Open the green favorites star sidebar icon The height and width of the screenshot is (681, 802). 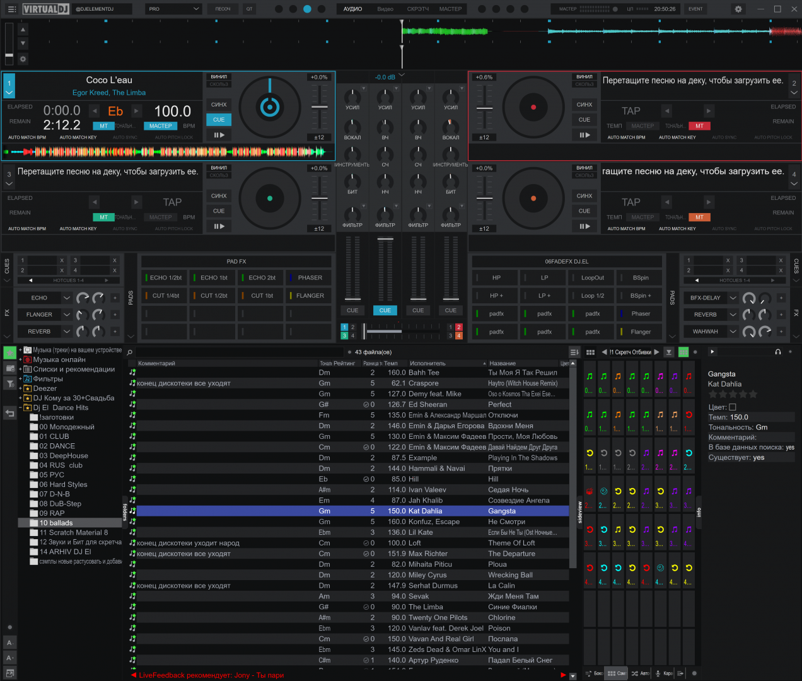pyautogui.click(x=10, y=352)
